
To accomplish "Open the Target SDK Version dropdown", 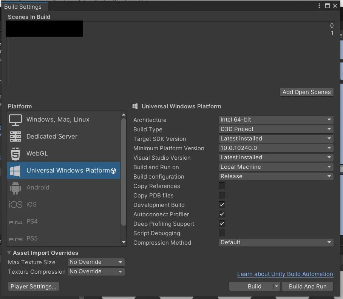I will click(x=276, y=139).
